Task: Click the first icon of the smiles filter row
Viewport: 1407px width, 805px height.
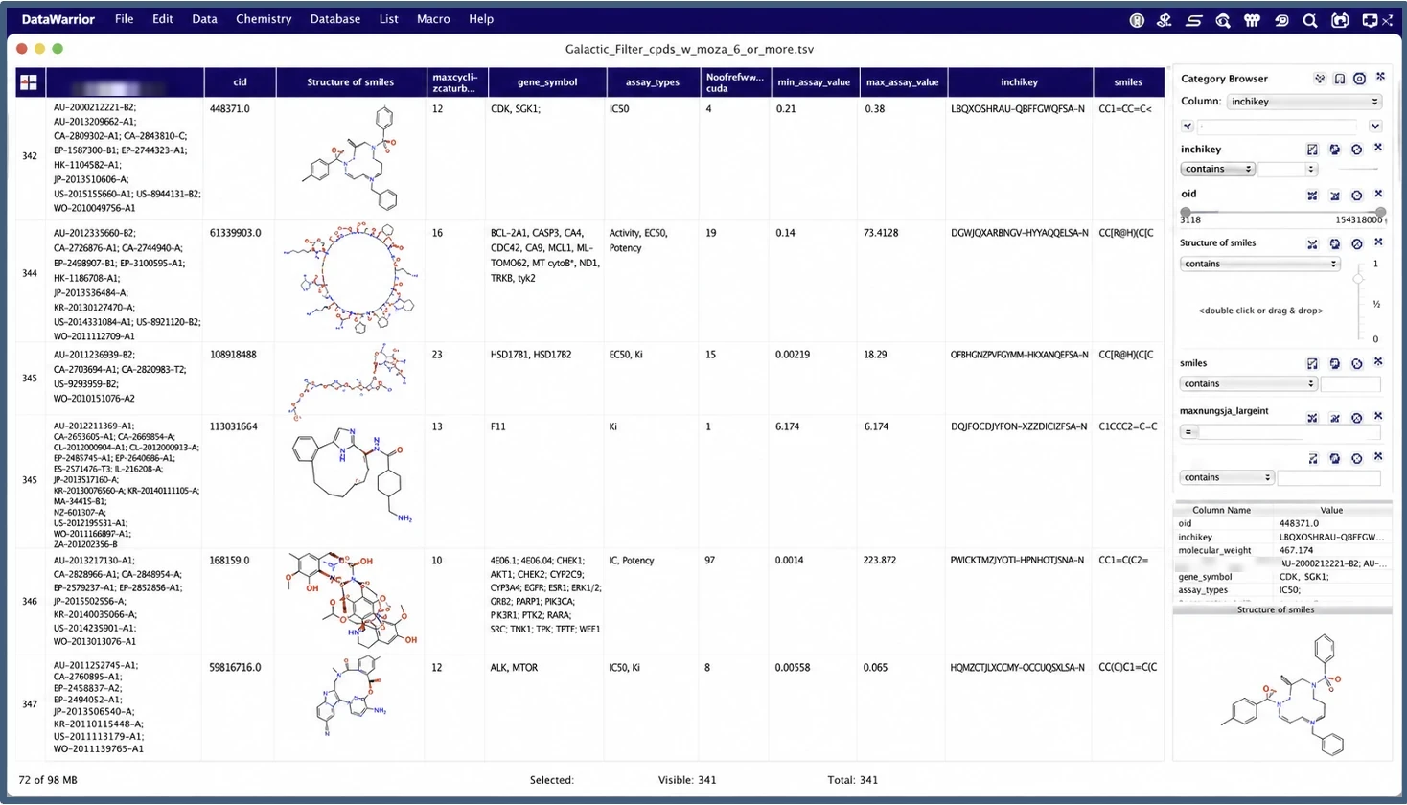Action: 1312,363
